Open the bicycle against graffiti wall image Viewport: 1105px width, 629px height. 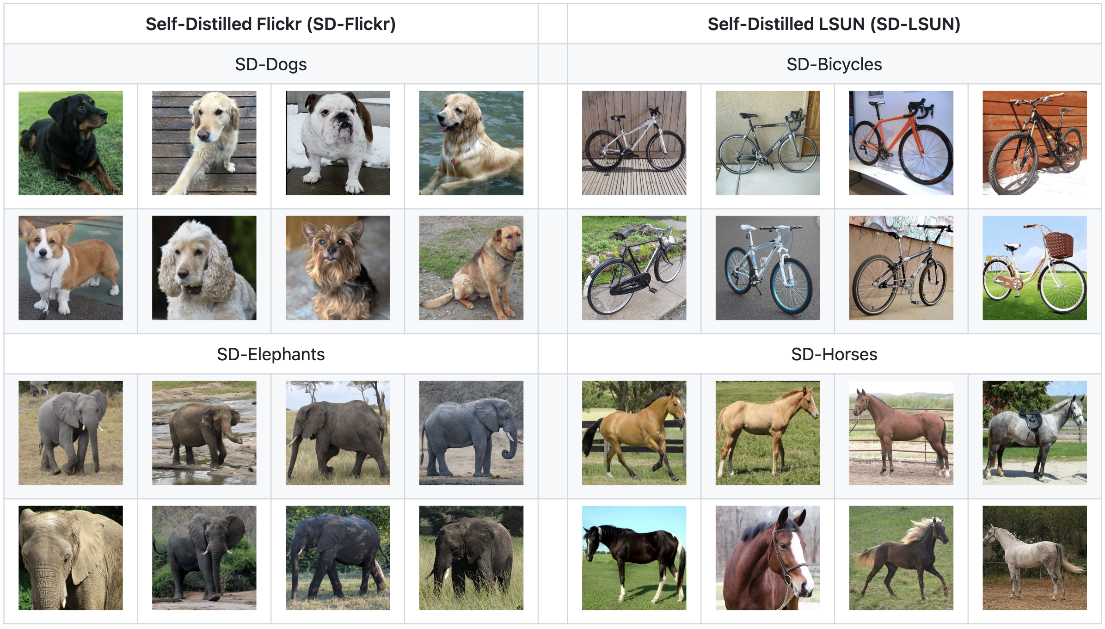pos(901,268)
